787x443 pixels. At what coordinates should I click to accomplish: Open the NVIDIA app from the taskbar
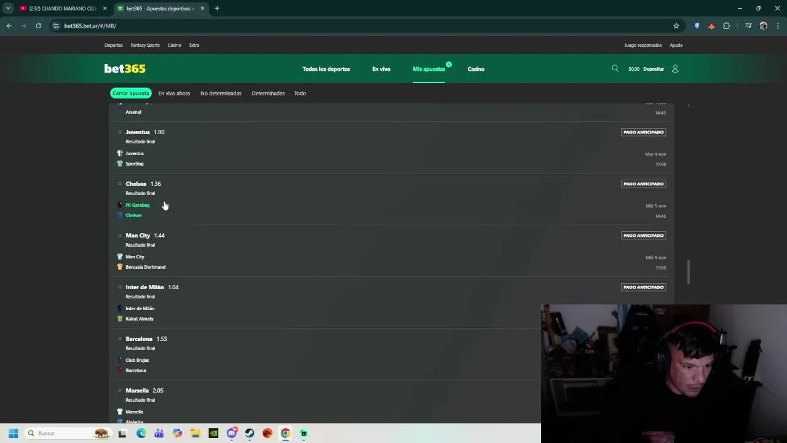[213, 433]
